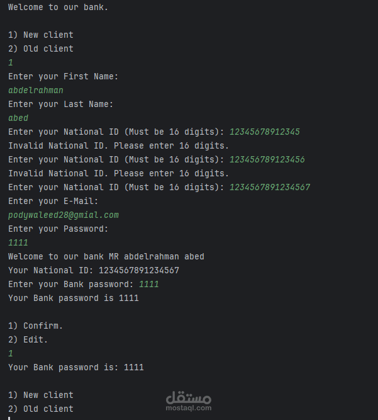Click the entered first name "abdelrahman"

coord(36,90)
